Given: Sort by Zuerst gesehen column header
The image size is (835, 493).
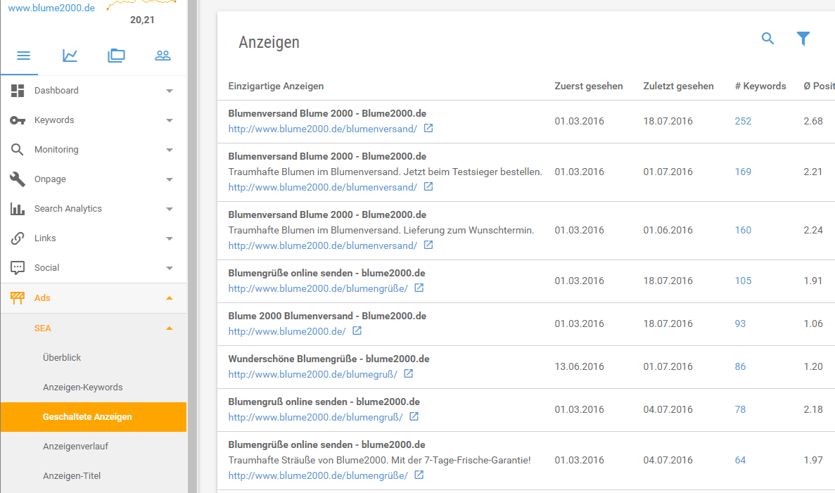Looking at the screenshot, I should pyautogui.click(x=589, y=87).
